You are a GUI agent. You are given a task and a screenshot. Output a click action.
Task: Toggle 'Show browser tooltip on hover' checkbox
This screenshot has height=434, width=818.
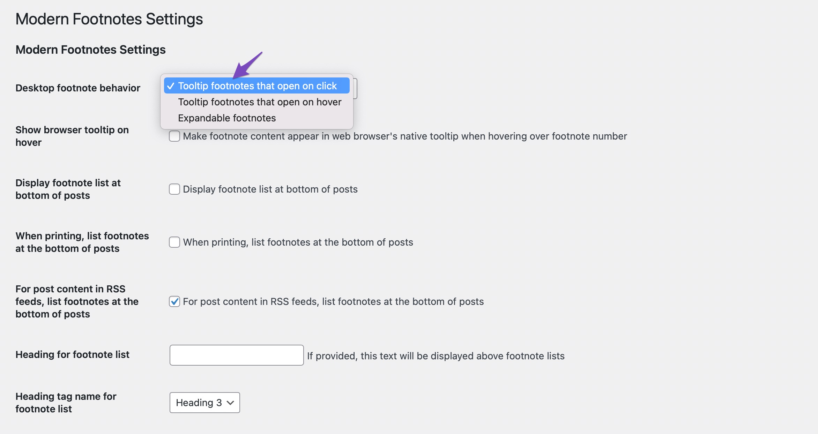[174, 136]
